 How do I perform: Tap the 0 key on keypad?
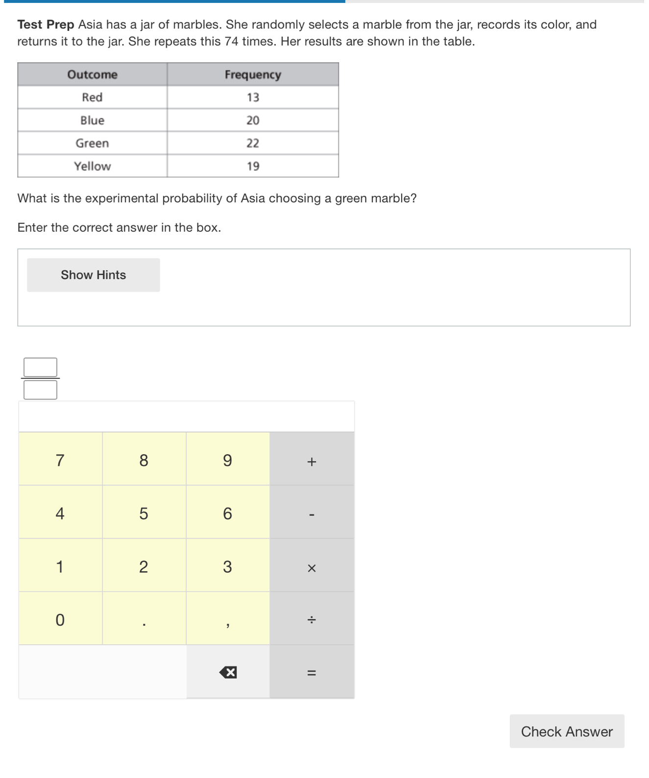(60, 619)
